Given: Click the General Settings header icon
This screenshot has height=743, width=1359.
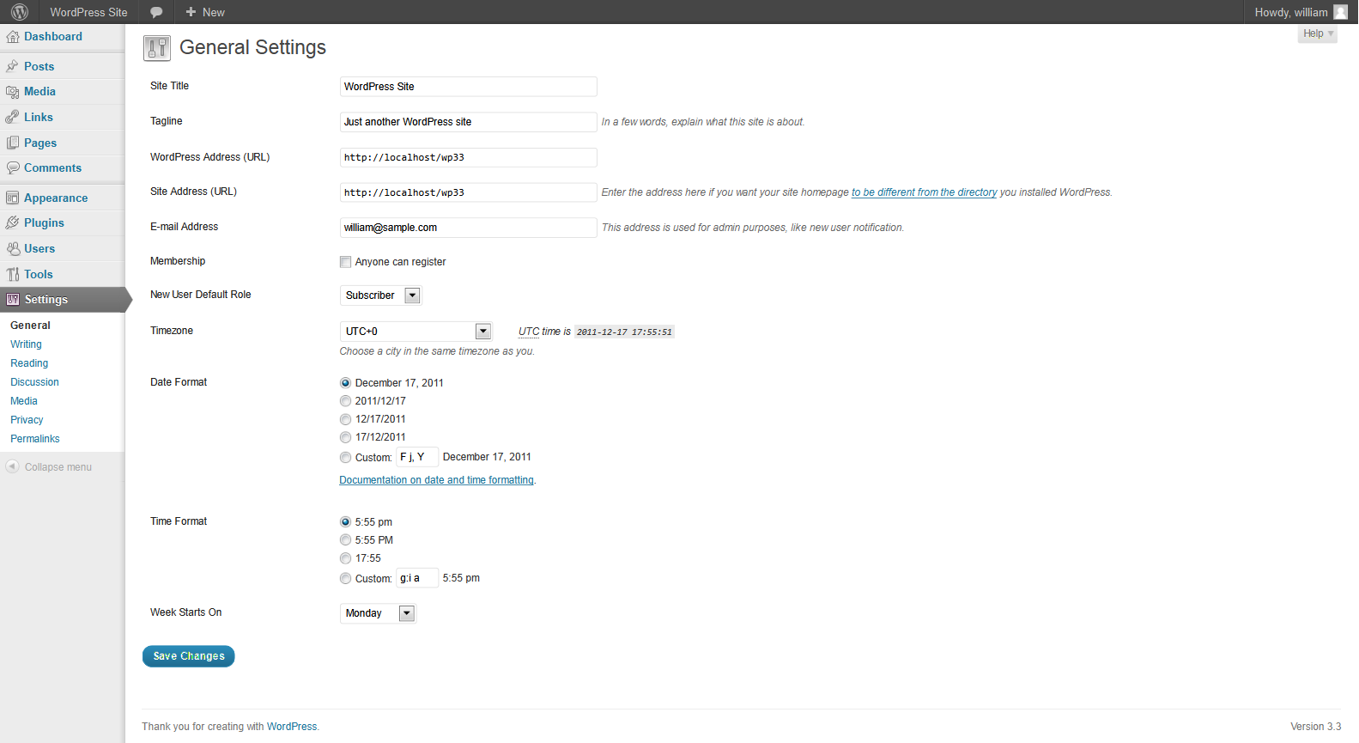Looking at the screenshot, I should click(x=156, y=48).
